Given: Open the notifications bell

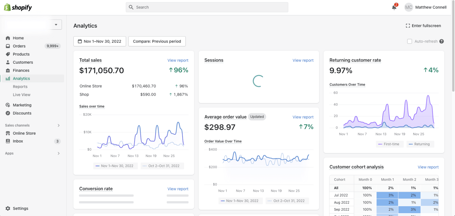Looking at the screenshot, I should 394,7.
